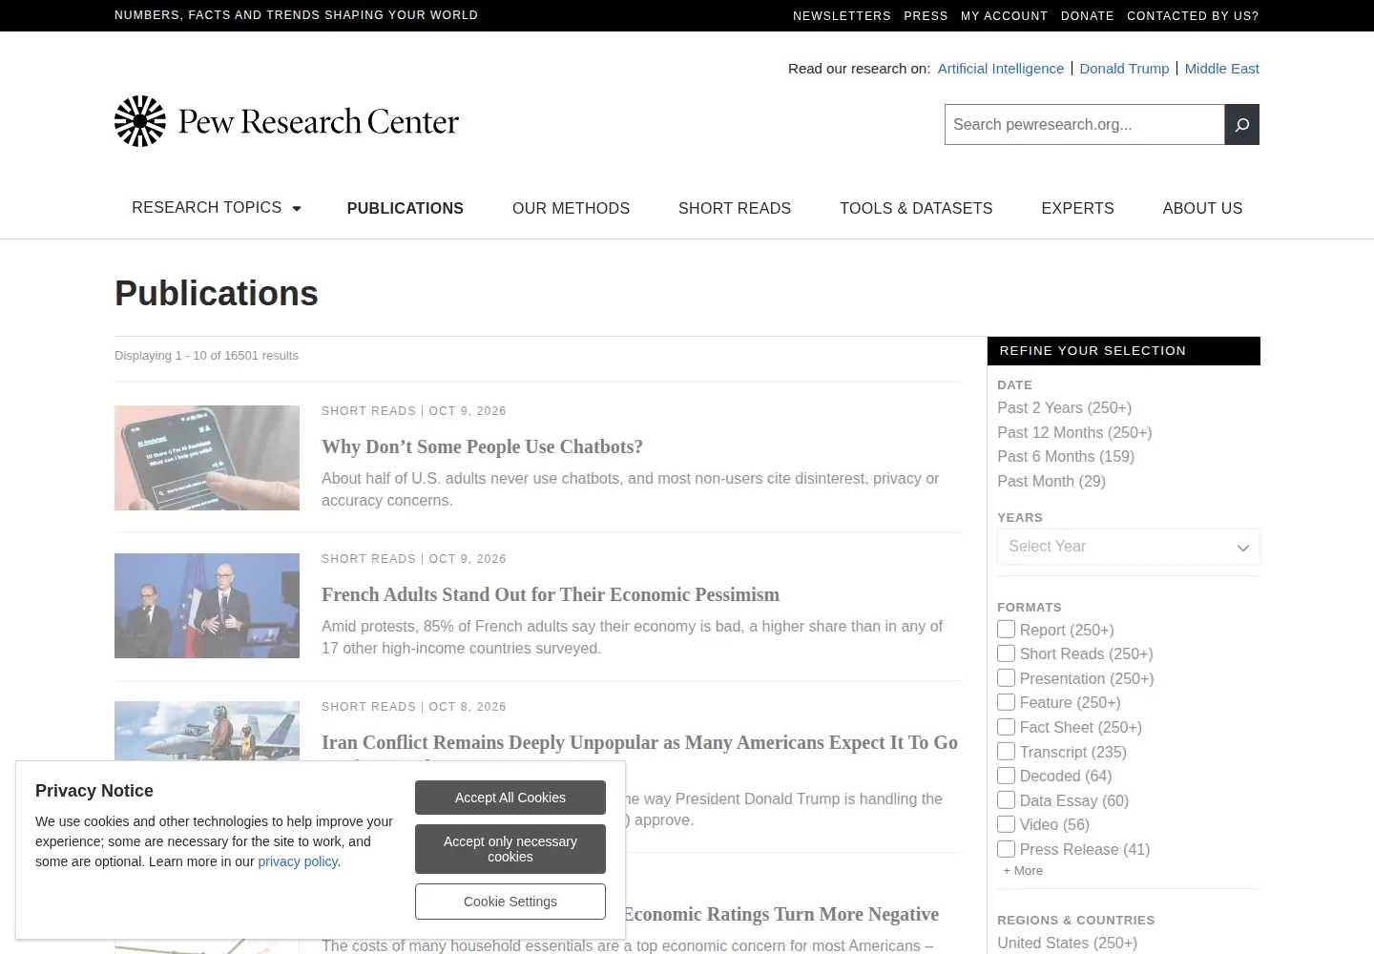Open Short Reads navigation item
The image size is (1374, 954).
click(735, 208)
